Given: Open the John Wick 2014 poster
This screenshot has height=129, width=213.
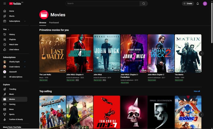Looking at the screenshot, I should tap(107, 53).
